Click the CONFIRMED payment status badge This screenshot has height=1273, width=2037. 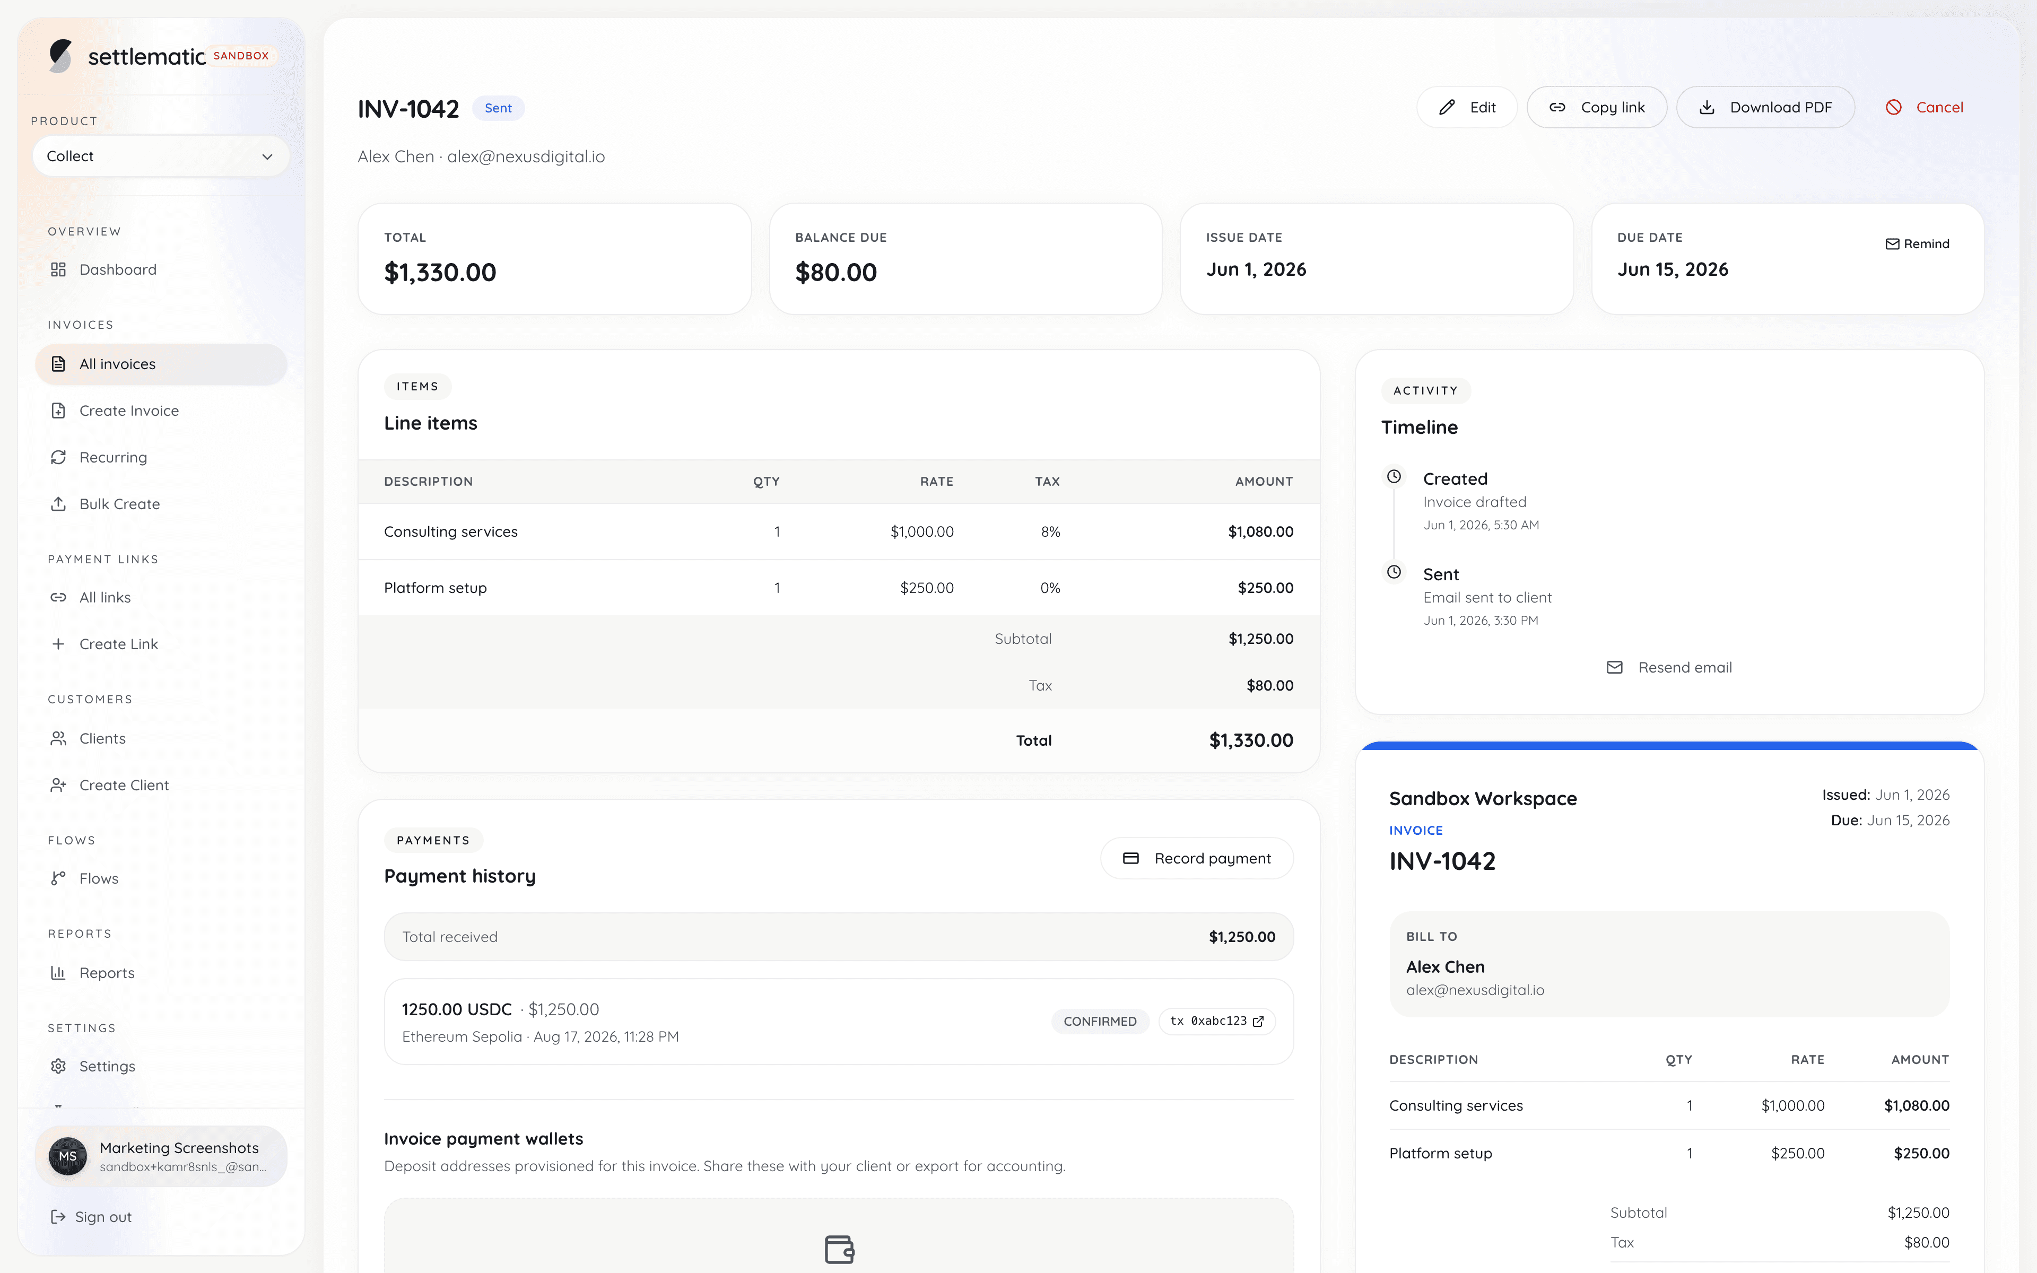point(1100,1021)
